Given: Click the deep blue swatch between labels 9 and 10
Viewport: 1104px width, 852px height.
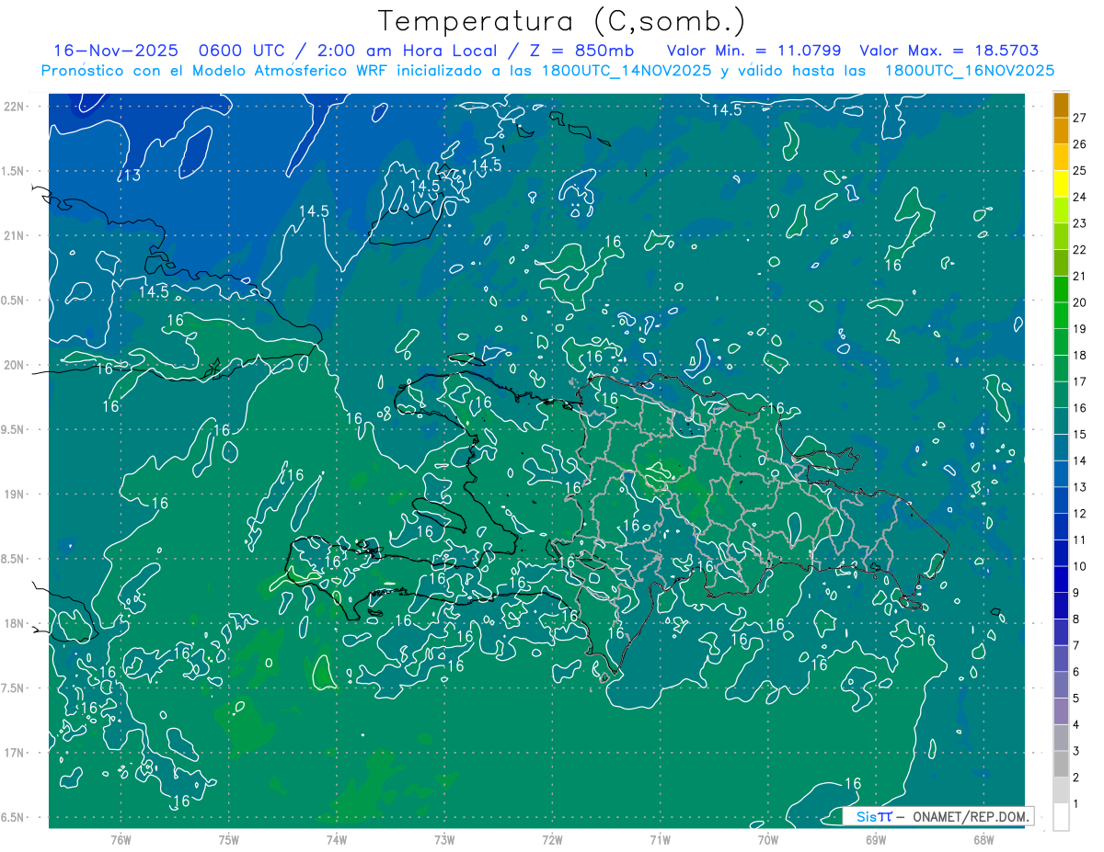Looking at the screenshot, I should (1061, 579).
